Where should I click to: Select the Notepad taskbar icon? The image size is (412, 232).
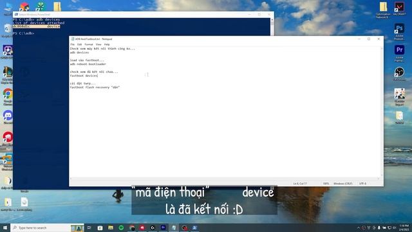pyautogui.click(x=174, y=227)
